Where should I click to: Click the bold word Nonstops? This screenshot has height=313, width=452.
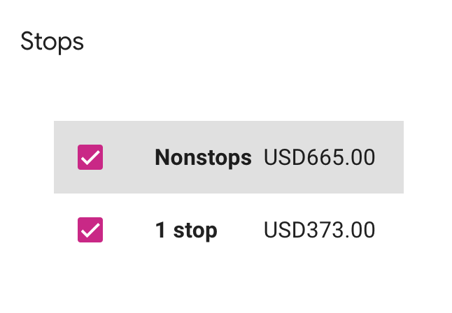pyautogui.click(x=203, y=157)
